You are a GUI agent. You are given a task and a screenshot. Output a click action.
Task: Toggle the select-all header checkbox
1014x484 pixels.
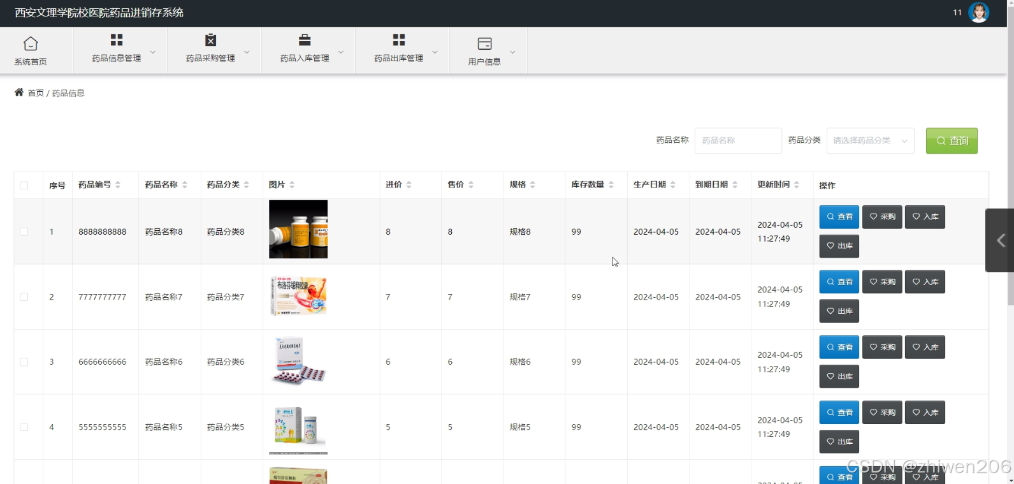point(24,186)
